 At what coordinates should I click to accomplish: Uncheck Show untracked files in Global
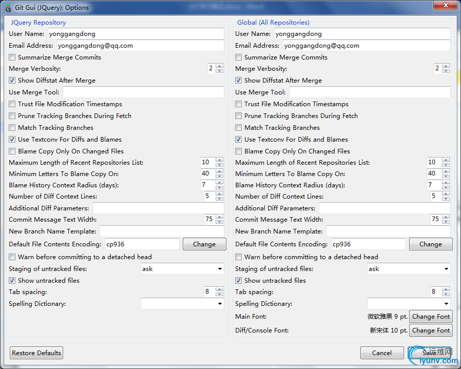(238, 281)
